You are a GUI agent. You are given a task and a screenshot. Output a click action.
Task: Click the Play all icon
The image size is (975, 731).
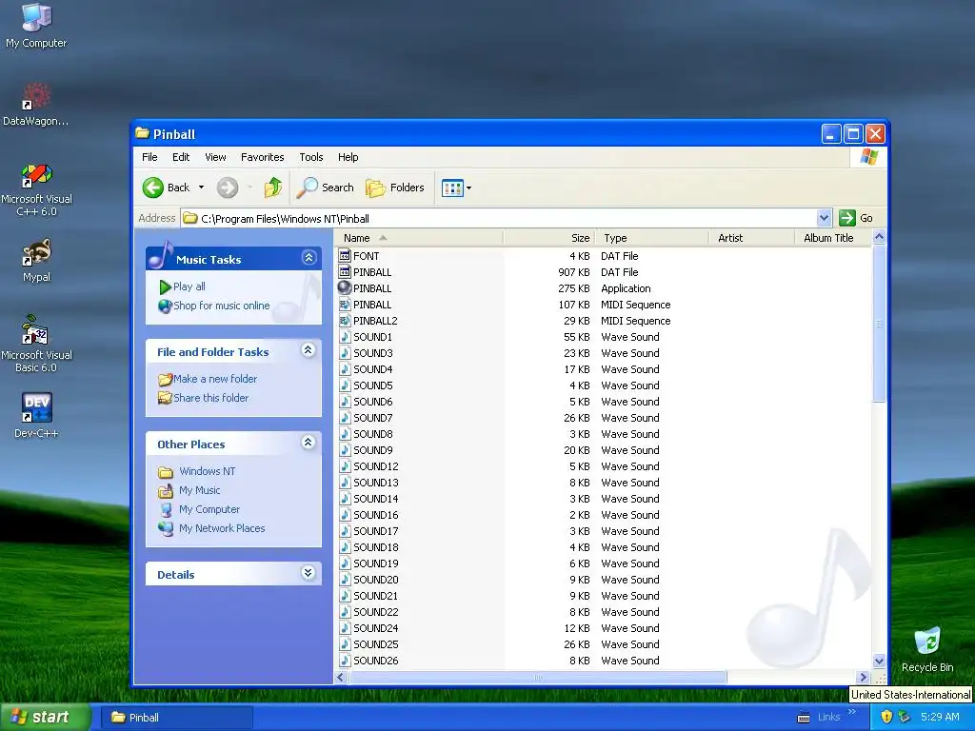tap(165, 286)
